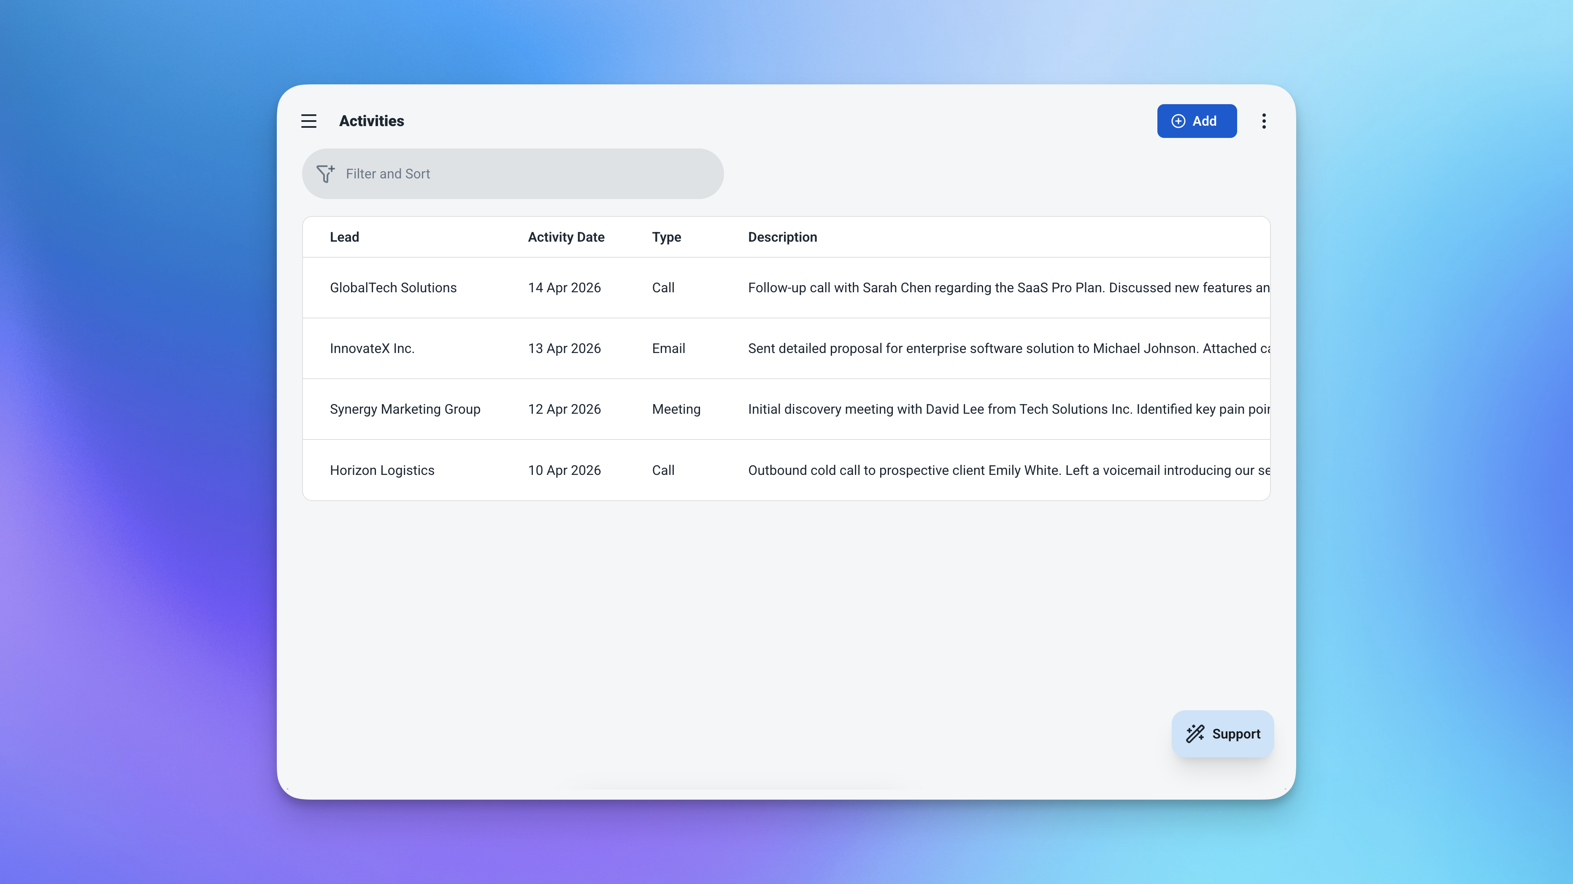The width and height of the screenshot is (1573, 884).
Task: Select the InnovateX Inc. lead entry
Action: pyautogui.click(x=372, y=349)
